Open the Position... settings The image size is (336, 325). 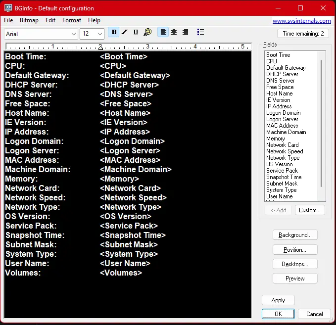pyautogui.click(x=295, y=250)
